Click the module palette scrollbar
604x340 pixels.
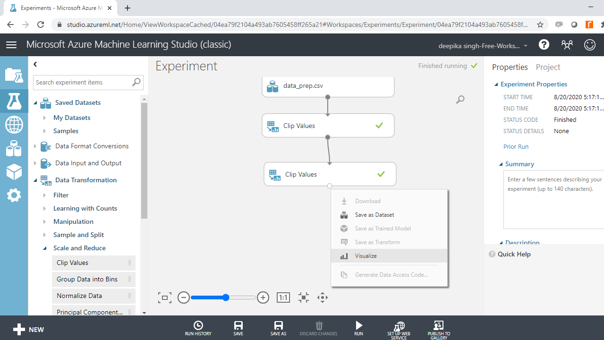pyautogui.click(x=144, y=161)
